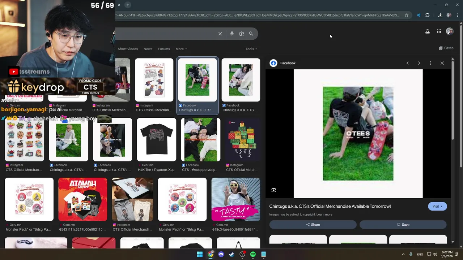Save the previewed image

(403, 225)
